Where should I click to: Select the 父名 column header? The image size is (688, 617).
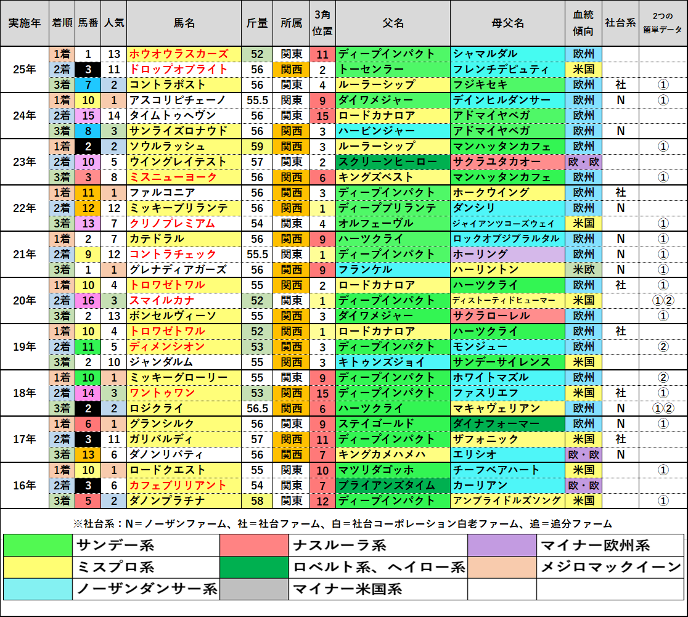coord(393,23)
